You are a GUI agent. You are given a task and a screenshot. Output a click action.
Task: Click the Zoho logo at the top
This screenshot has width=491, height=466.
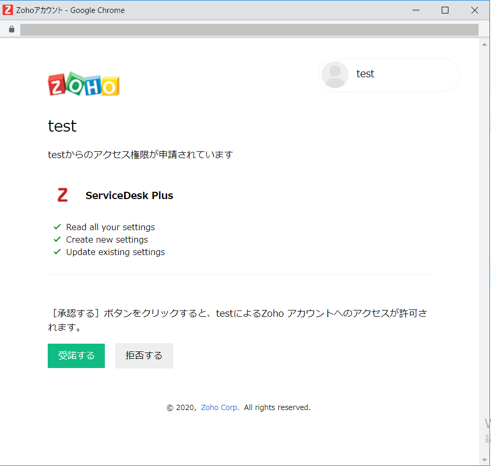(x=84, y=84)
